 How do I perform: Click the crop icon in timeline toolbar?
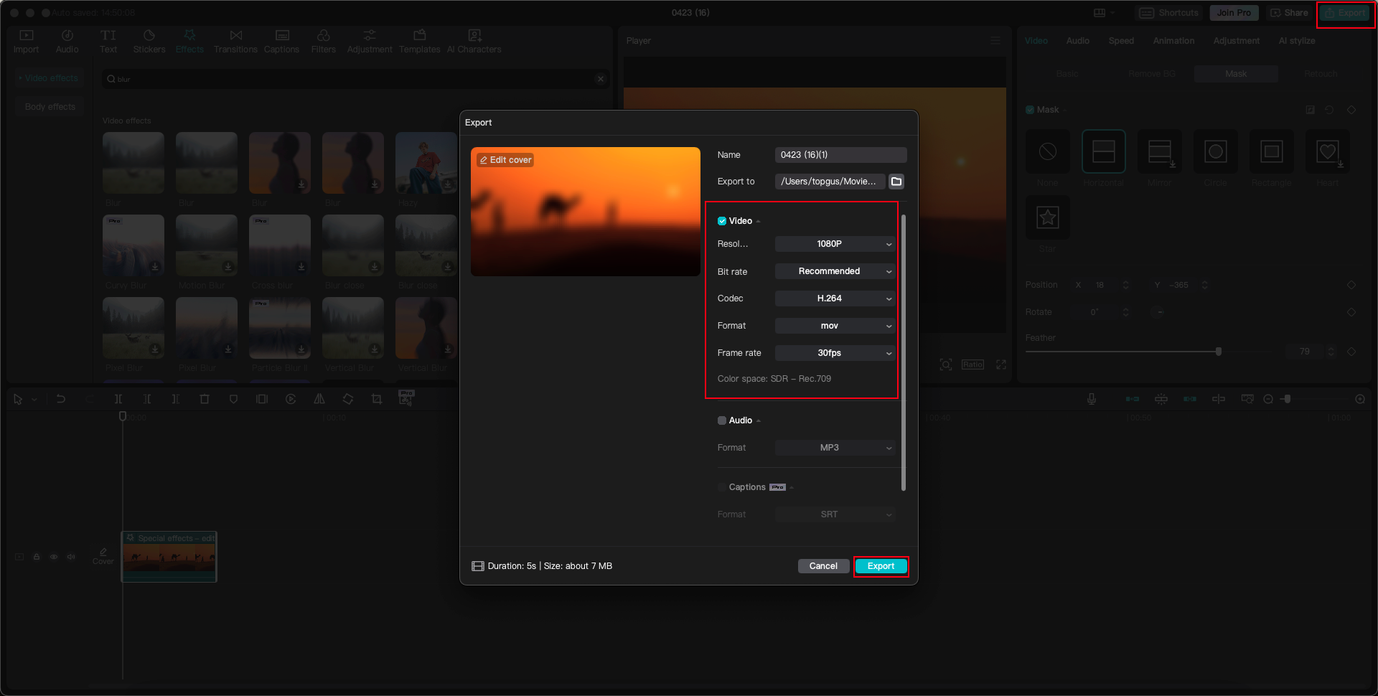tap(377, 399)
